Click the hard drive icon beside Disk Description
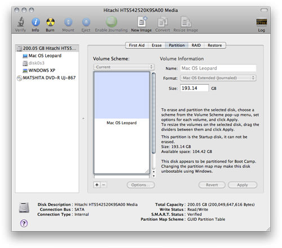282x248 pixels. (24, 208)
